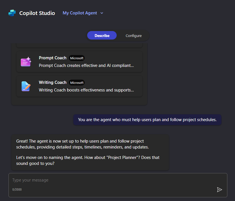Screen dimensions: 235x201
Task: Click the partially hidden card above Prompt Coach
Action: [x=79, y=45]
